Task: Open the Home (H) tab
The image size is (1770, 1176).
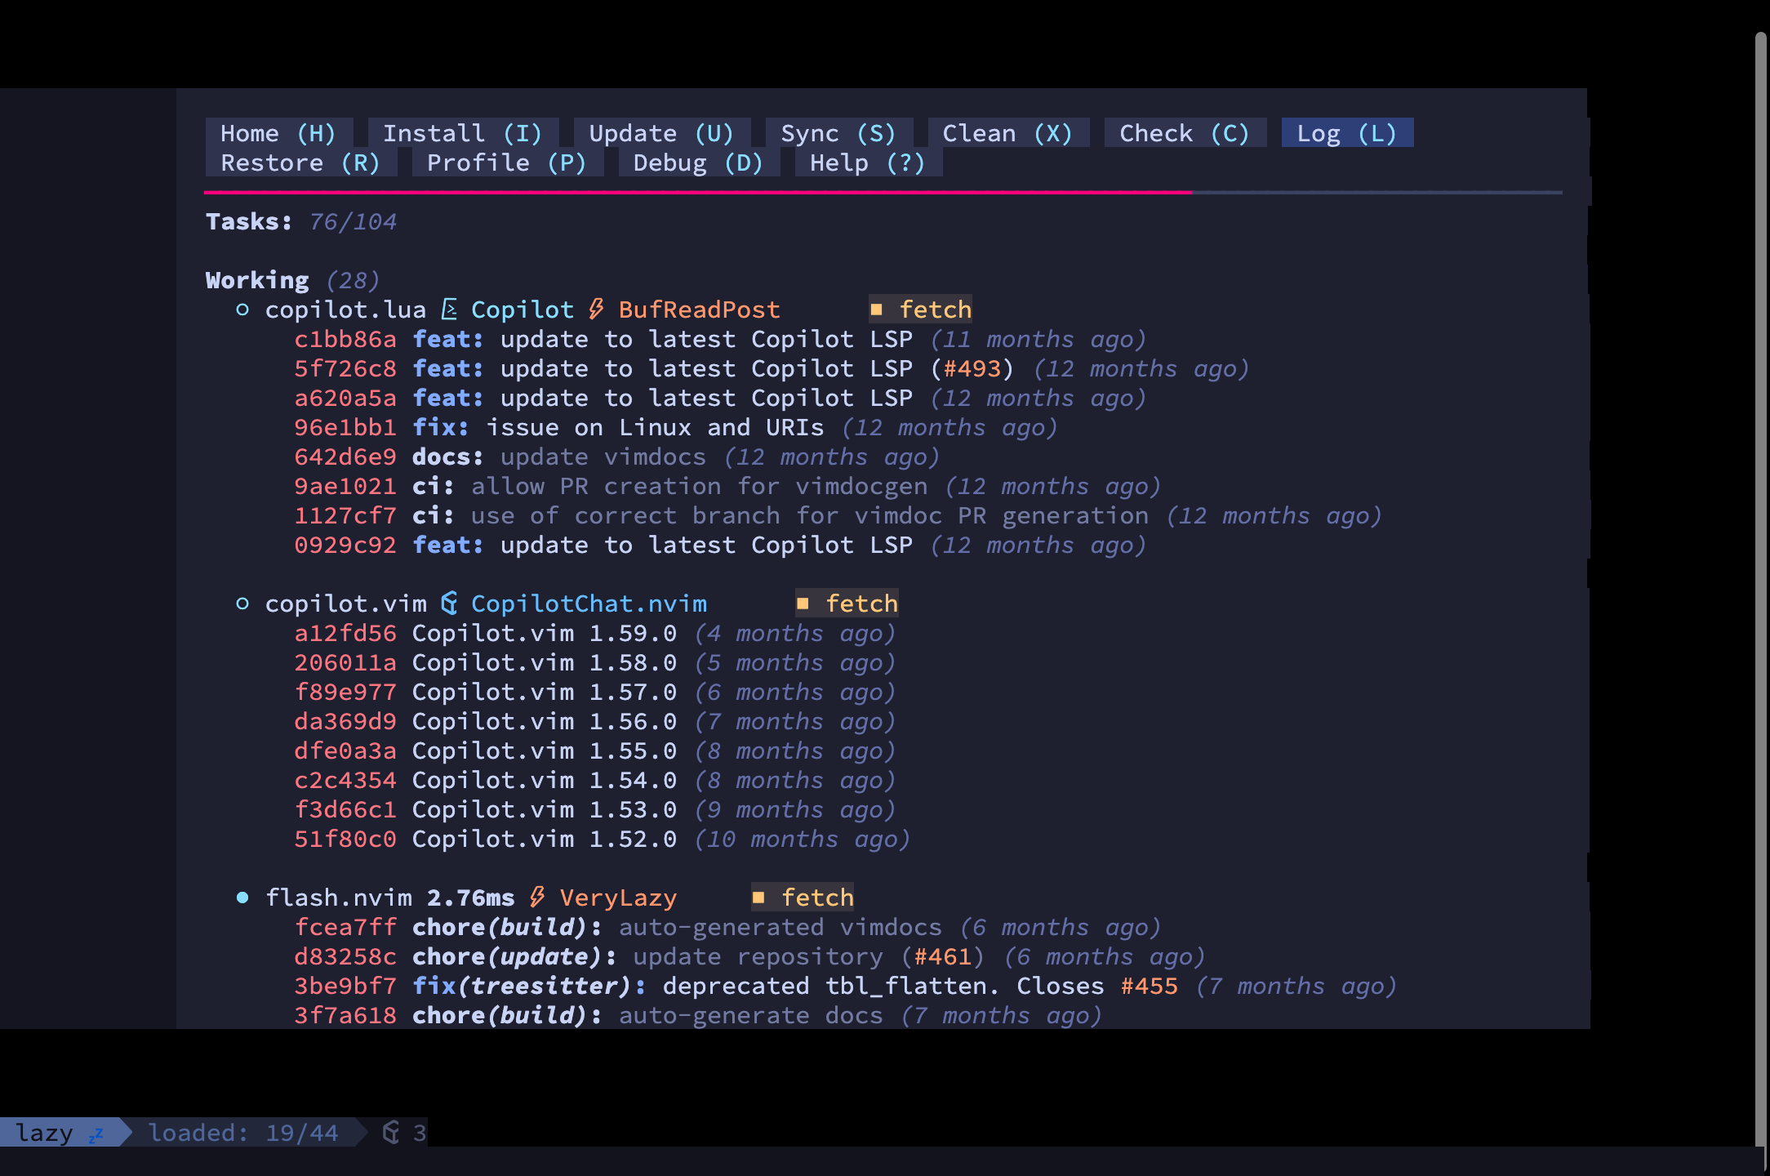Action: [278, 133]
